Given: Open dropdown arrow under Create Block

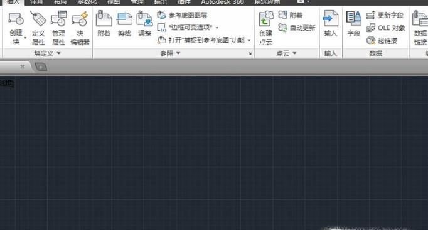Looking at the screenshot, I should pyautogui.click(x=25, y=38).
